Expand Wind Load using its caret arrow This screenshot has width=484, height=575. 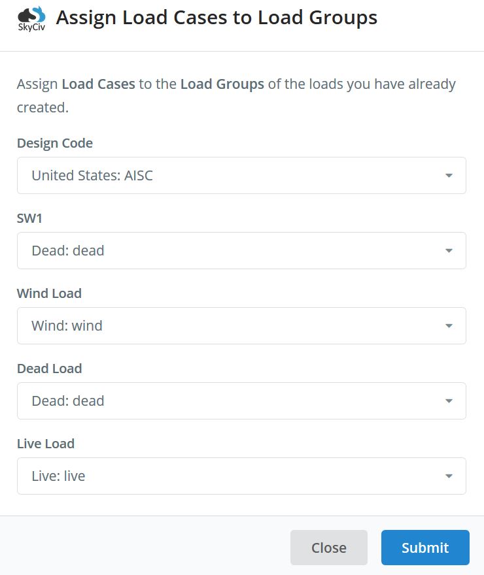click(449, 326)
